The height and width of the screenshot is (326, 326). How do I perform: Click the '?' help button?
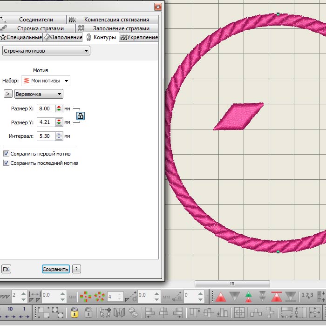[x=77, y=269]
